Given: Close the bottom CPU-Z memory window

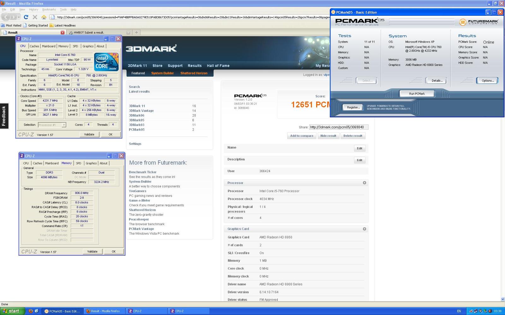Looking at the screenshot, I should click(121, 156).
